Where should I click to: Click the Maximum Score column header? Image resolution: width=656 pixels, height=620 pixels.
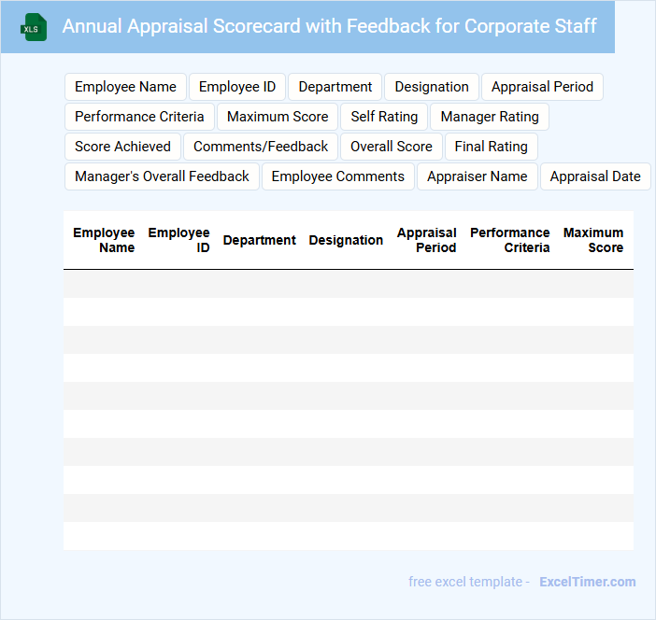(x=593, y=240)
